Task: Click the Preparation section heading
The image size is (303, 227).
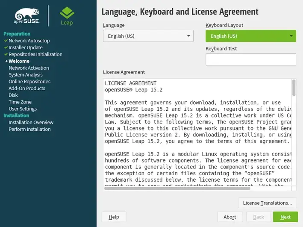Action: click(x=17, y=34)
